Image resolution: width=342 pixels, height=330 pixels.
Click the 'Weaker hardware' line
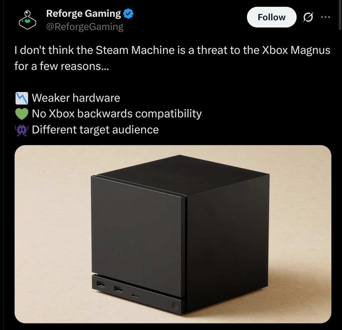[76, 98]
